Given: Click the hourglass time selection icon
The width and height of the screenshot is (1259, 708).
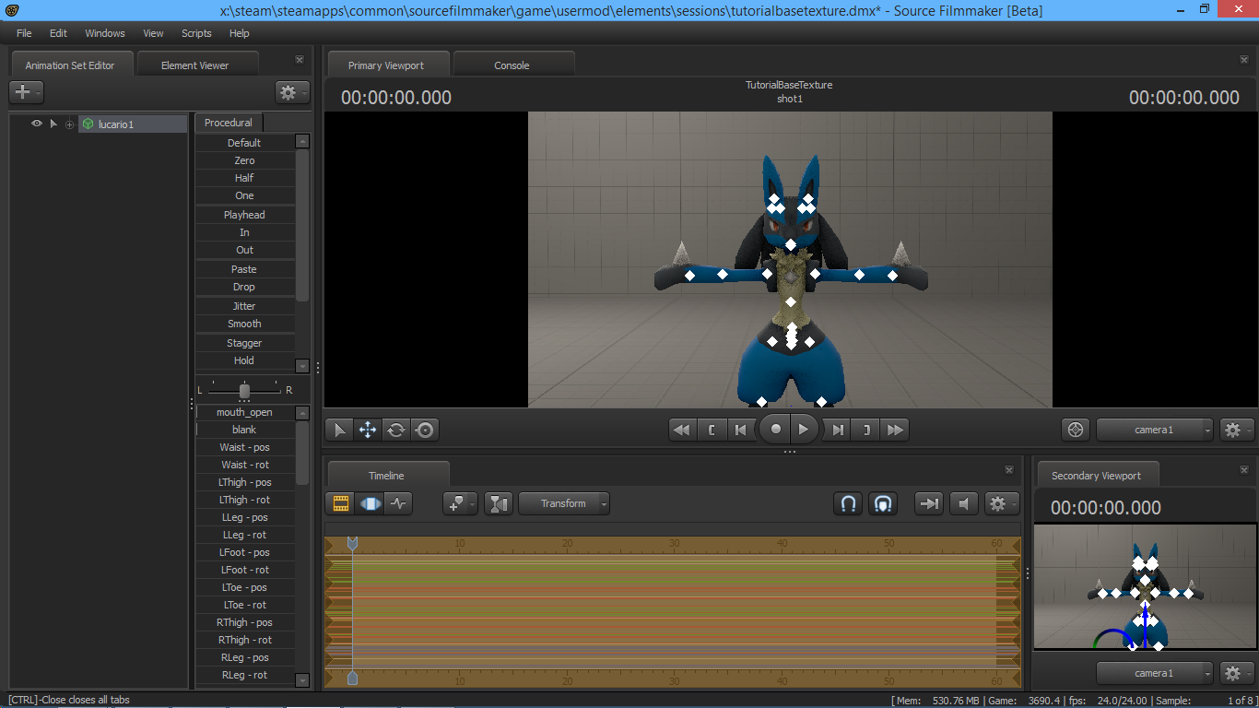Looking at the screenshot, I should tap(499, 503).
